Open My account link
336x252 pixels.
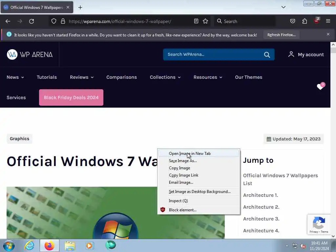306,54
